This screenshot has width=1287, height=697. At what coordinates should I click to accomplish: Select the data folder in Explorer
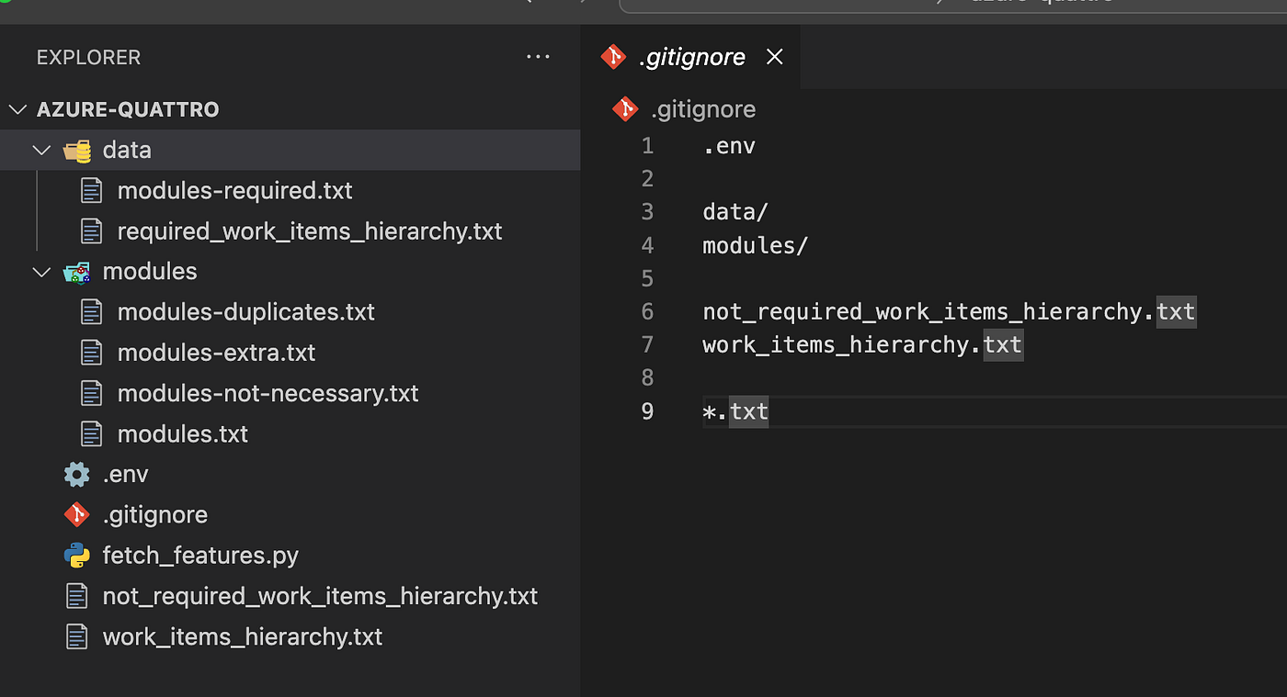click(290, 151)
